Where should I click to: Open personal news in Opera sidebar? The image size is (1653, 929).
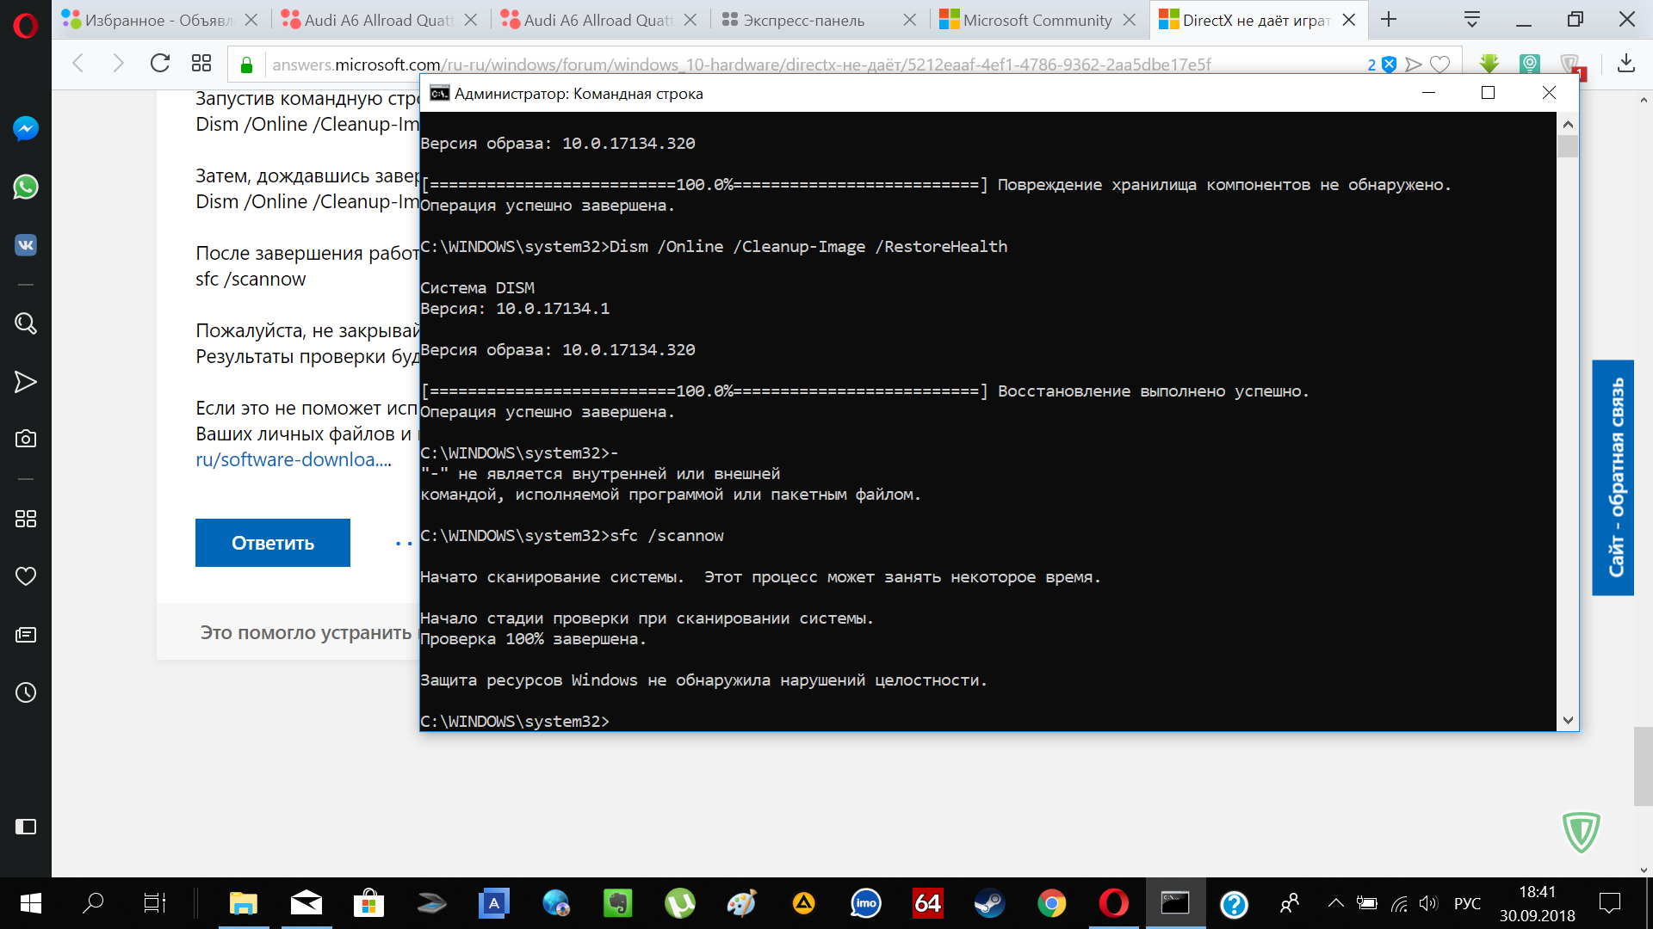pyautogui.click(x=26, y=635)
